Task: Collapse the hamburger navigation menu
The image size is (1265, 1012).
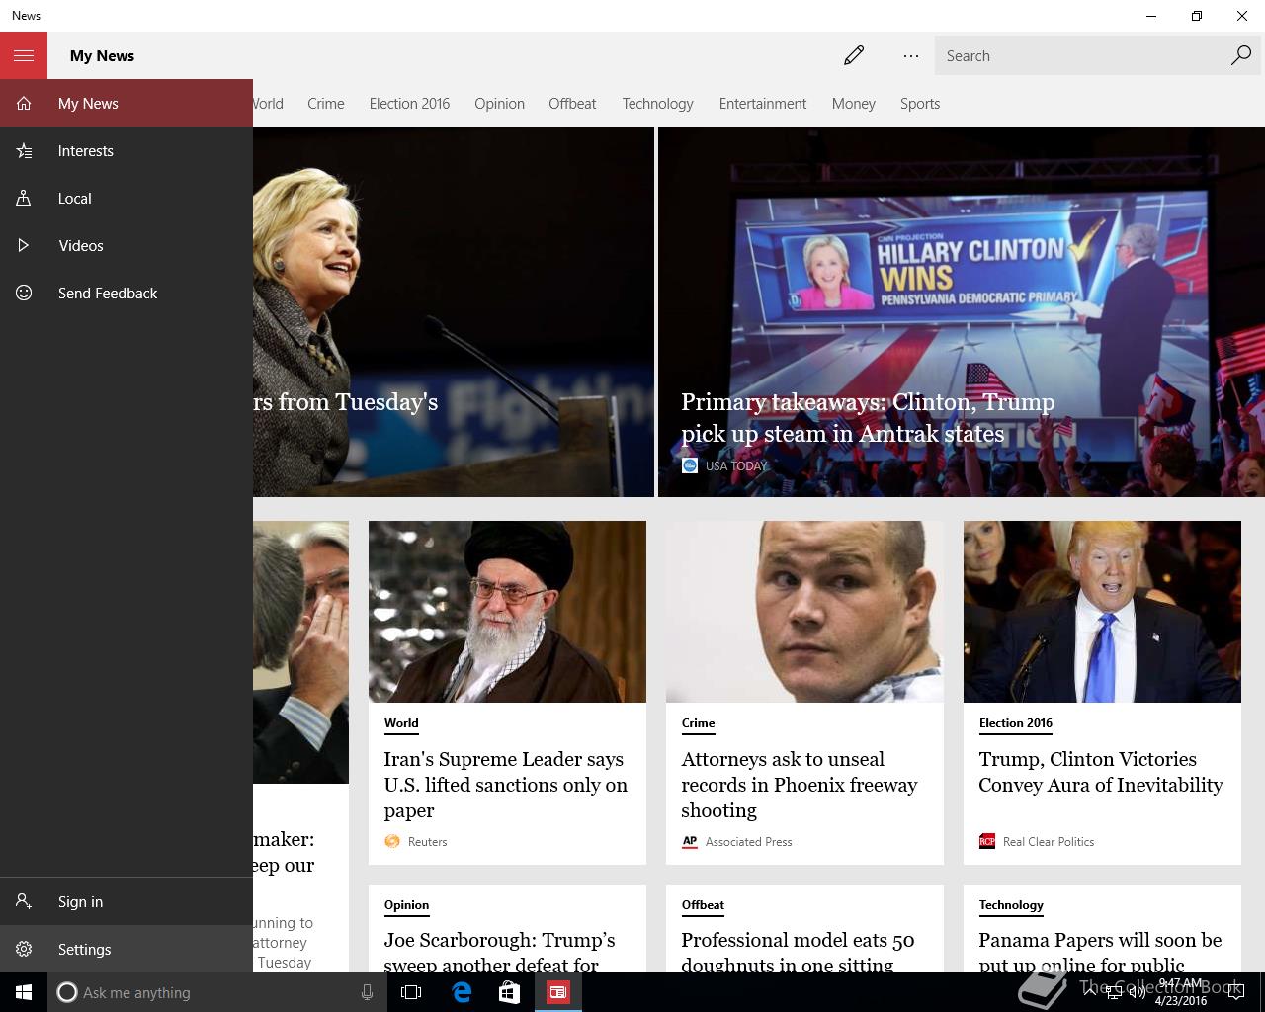Action: coord(24,55)
